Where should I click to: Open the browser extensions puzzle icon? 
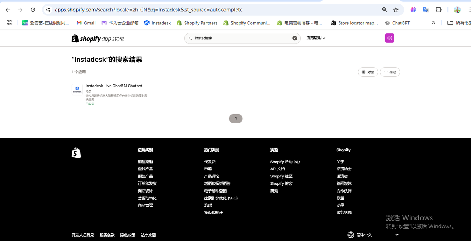(x=439, y=10)
